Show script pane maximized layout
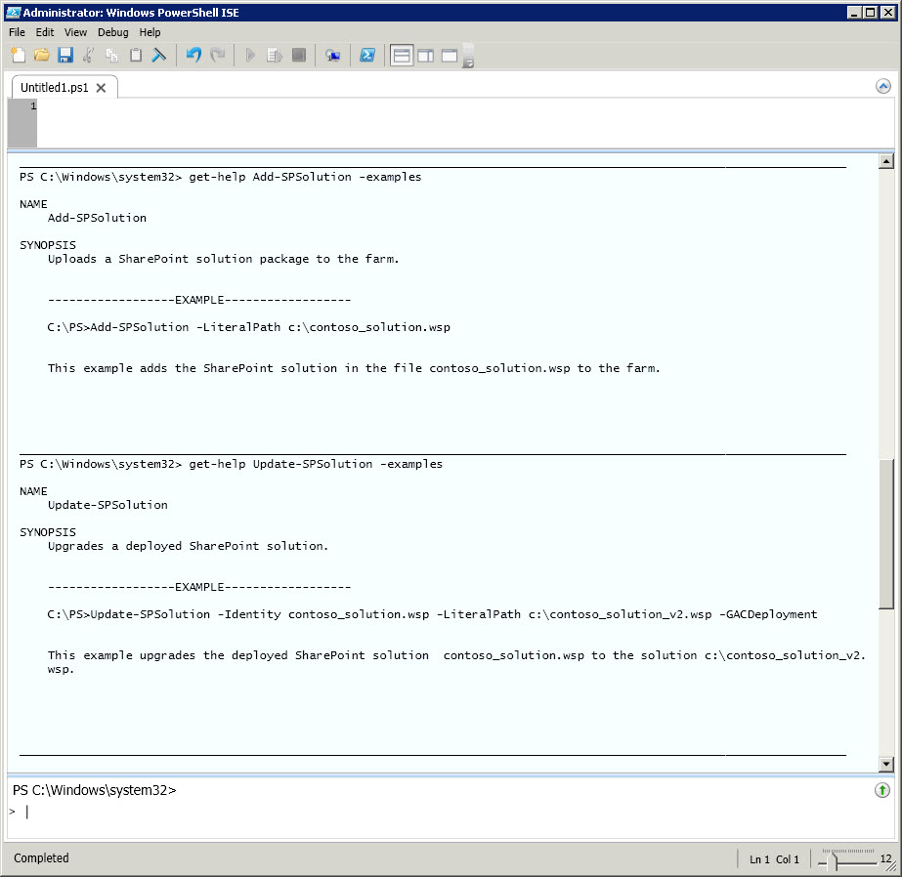The image size is (902, 877). coord(450,56)
